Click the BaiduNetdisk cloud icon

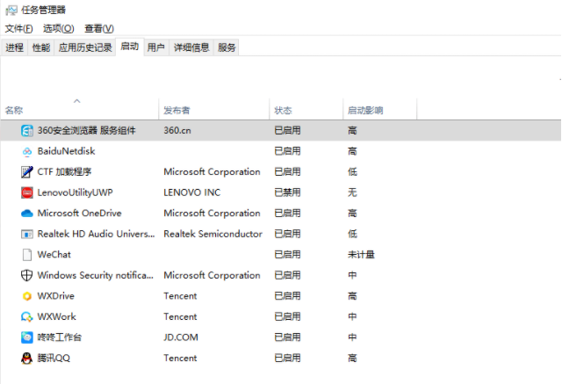(x=27, y=151)
